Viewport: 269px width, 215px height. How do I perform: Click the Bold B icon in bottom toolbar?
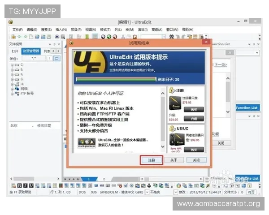pos(20,185)
